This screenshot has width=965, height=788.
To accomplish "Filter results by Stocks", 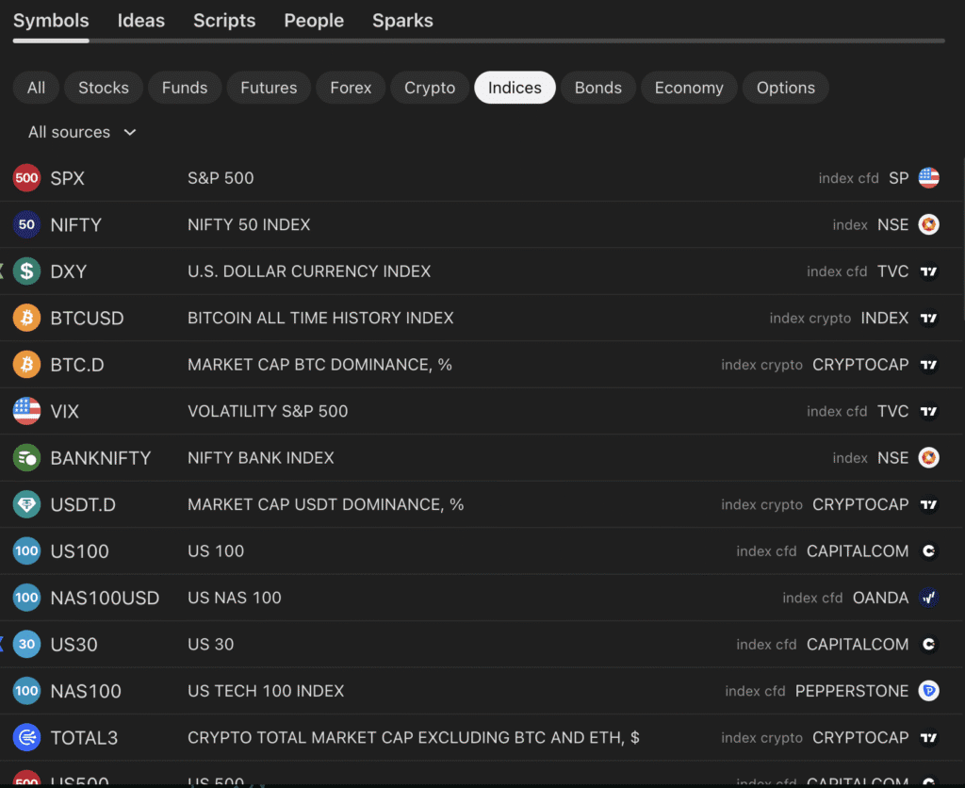I will pyautogui.click(x=104, y=88).
